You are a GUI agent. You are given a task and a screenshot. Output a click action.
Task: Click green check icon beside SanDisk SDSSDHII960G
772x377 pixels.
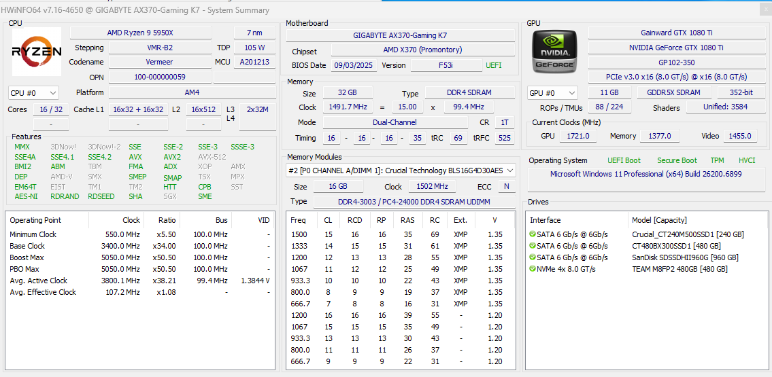coord(532,257)
